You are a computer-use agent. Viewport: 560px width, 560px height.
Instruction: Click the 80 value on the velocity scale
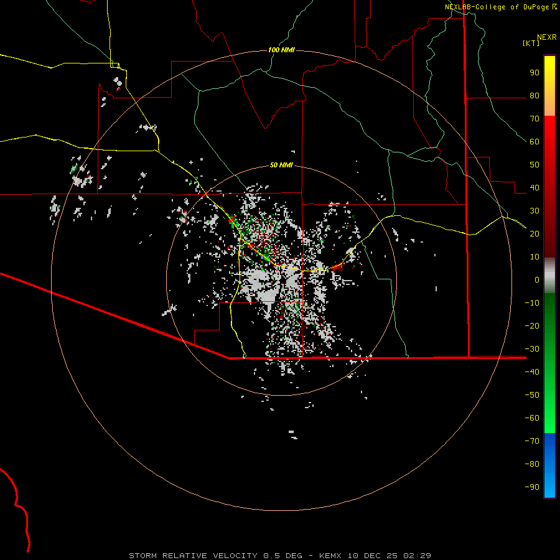[534, 96]
